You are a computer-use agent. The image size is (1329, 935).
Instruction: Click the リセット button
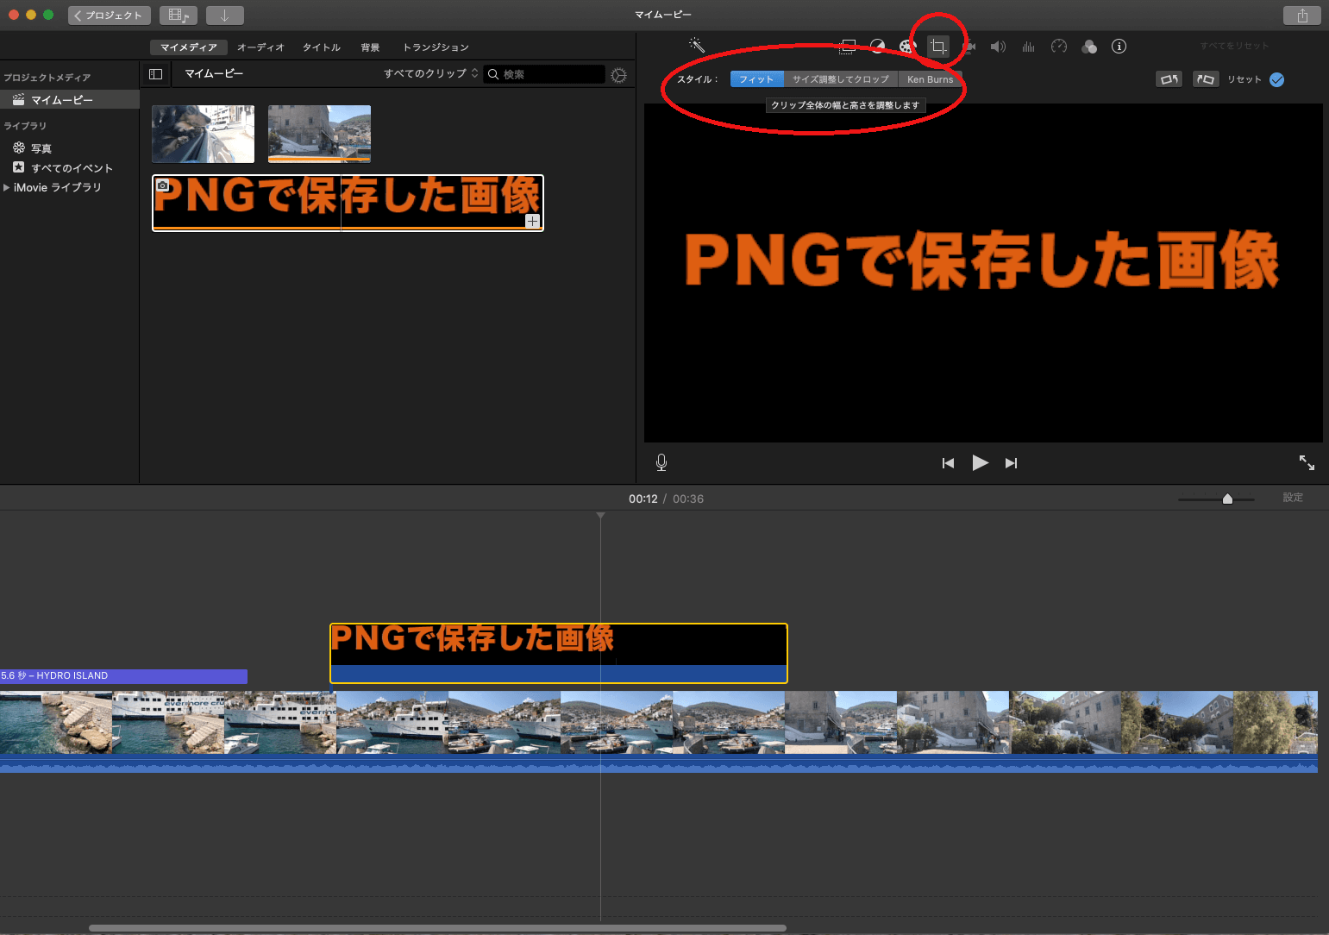click(1244, 79)
